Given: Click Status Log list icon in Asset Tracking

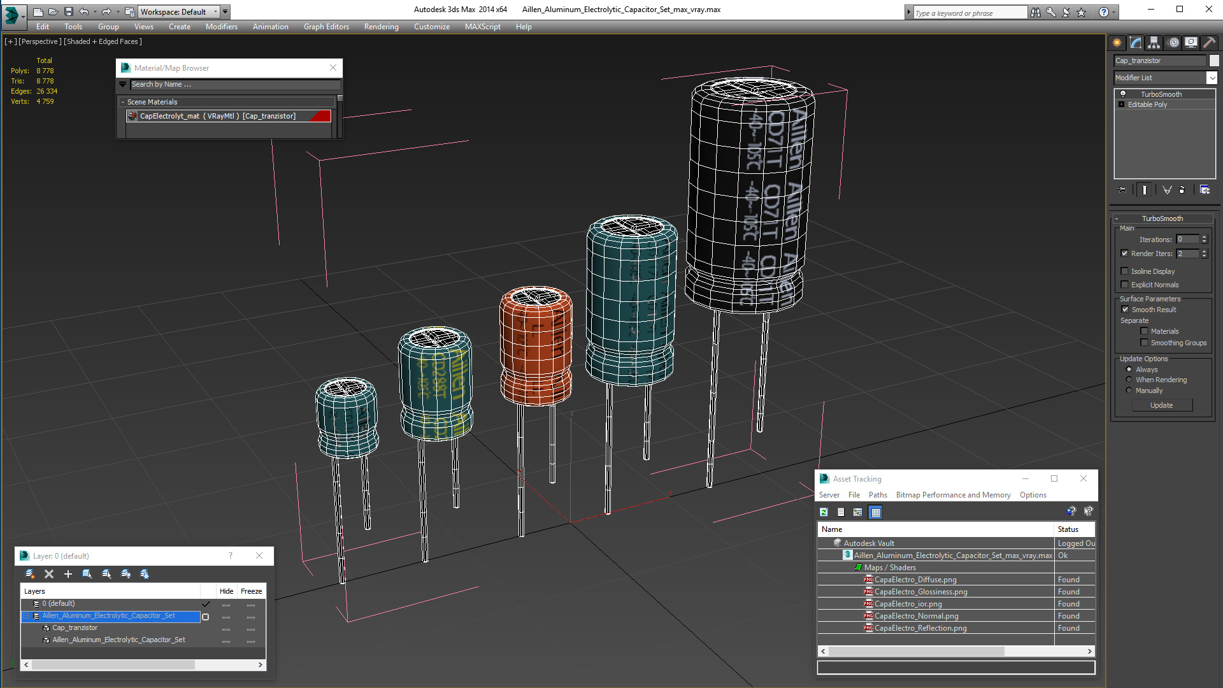Looking at the screenshot, I should point(841,512).
